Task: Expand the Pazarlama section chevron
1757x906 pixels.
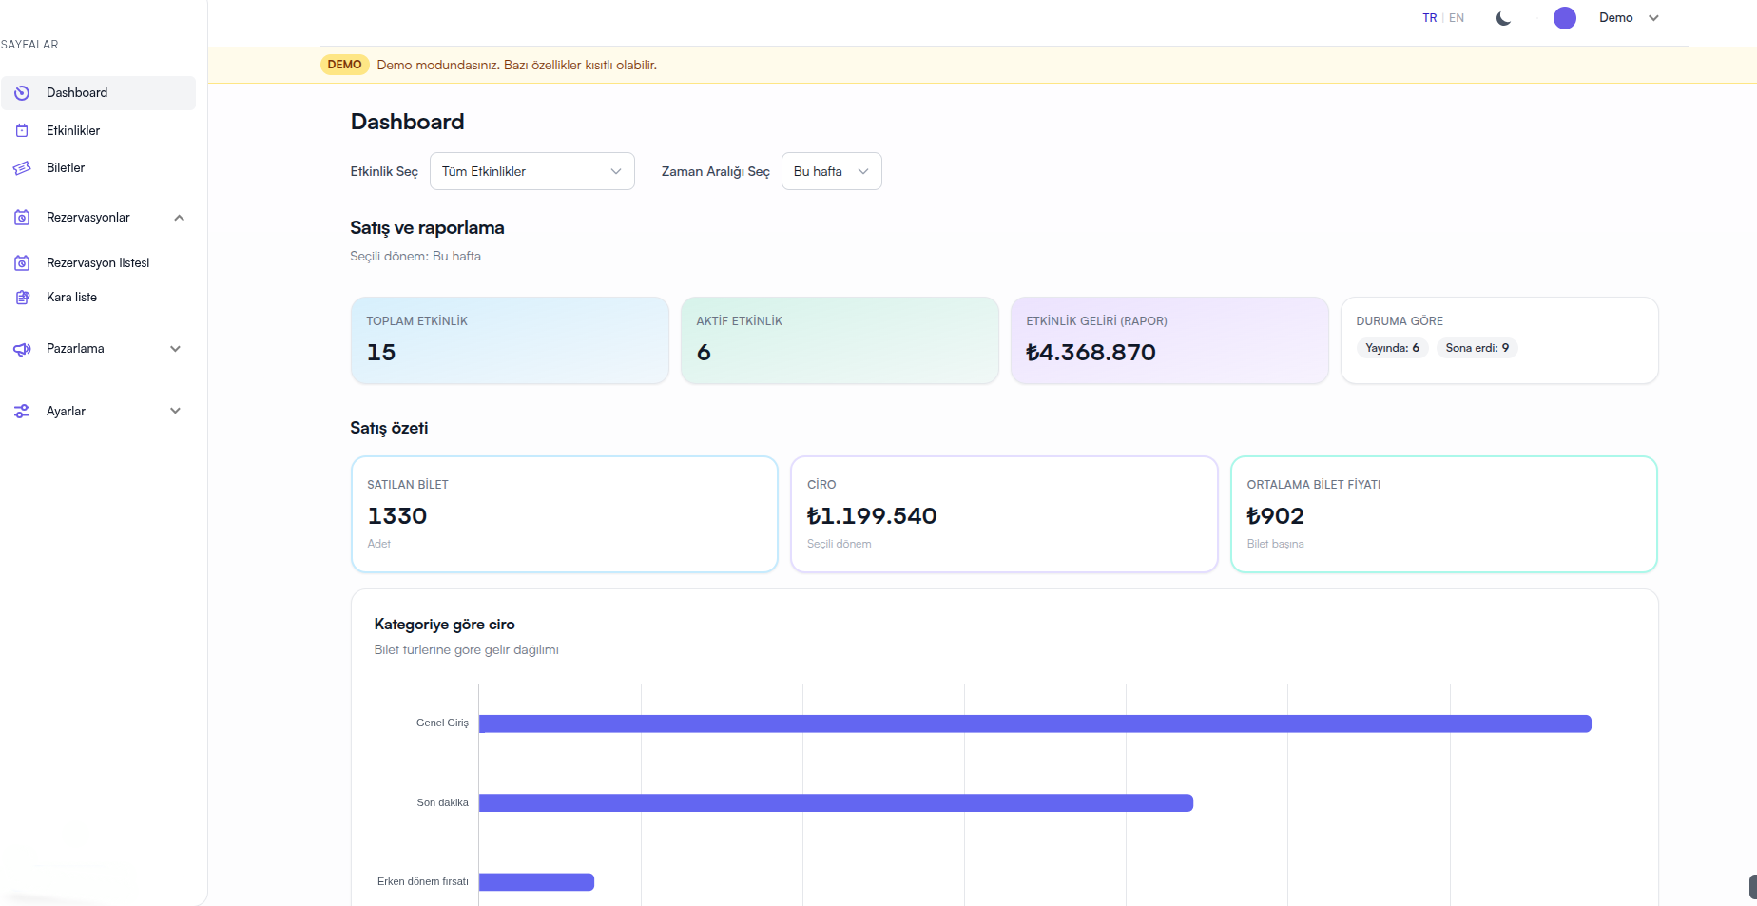Action: pyautogui.click(x=175, y=349)
